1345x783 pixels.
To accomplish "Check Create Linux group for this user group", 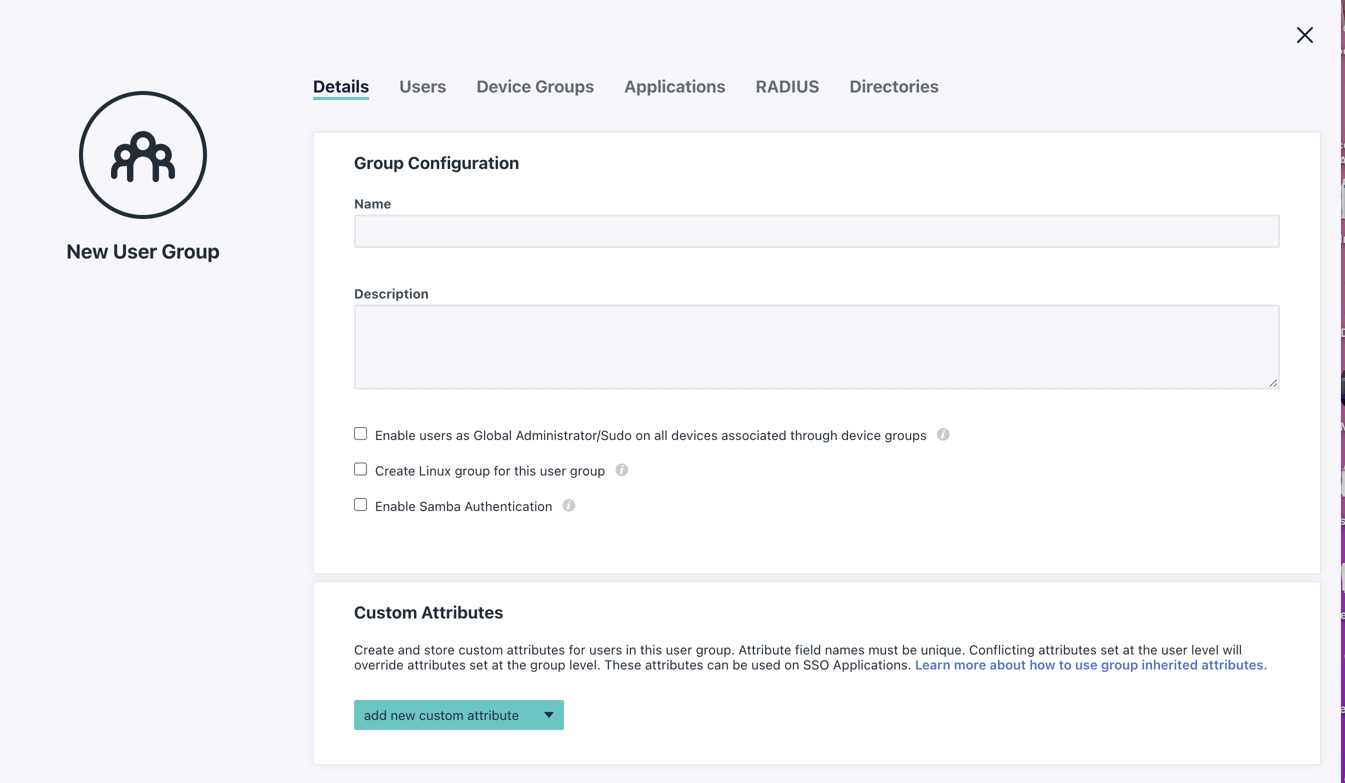I will coord(360,468).
